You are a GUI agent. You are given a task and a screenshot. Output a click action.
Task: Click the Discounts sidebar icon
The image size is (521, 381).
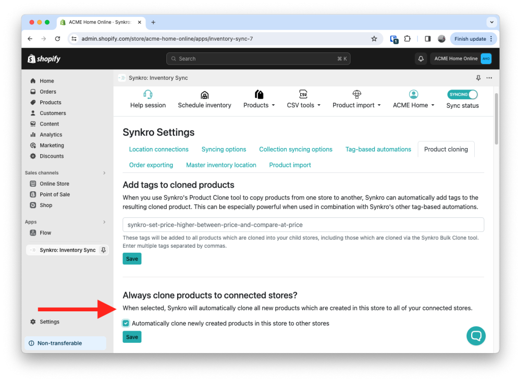(33, 156)
